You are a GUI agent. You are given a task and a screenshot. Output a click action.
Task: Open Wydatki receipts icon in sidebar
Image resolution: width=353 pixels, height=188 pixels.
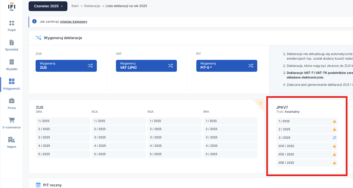tap(12, 62)
